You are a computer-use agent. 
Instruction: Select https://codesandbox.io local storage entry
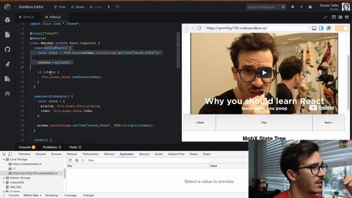pyautogui.click(x=27, y=164)
